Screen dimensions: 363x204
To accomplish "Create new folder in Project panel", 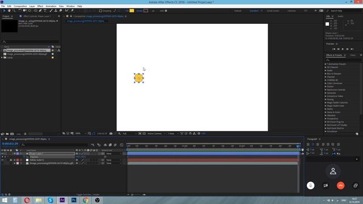I will click(x=7, y=134).
